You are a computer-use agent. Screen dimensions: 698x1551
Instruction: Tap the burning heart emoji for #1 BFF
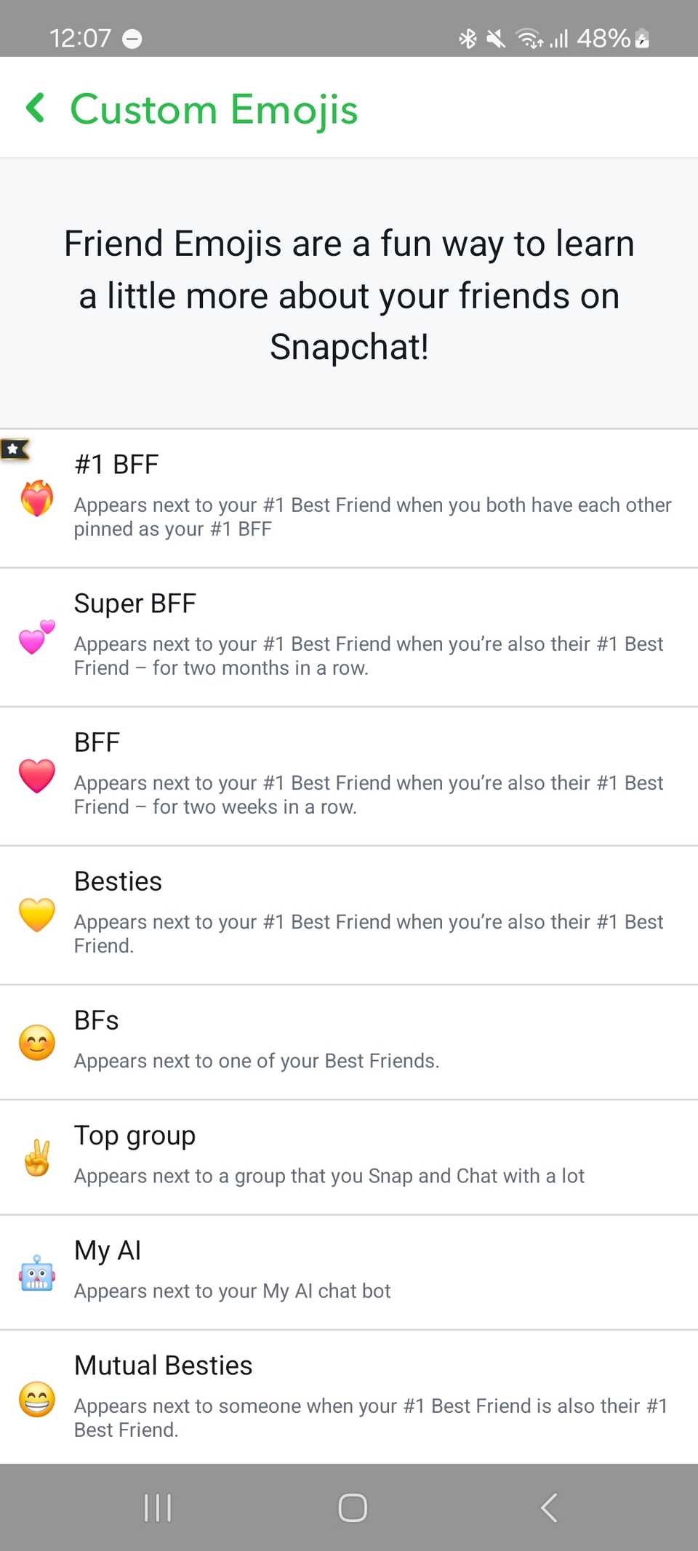click(x=37, y=499)
